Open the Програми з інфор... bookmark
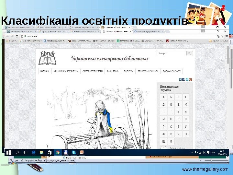Screen dimensions: 233x175 click(128, 41)
